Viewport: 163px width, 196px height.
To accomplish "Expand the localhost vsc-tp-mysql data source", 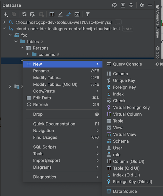I will [x=4, y=22].
